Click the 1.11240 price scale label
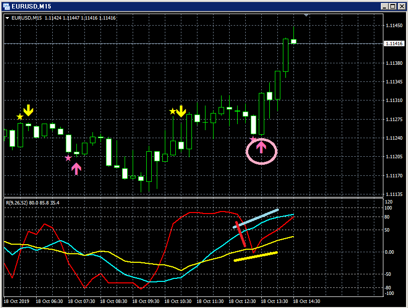Screen dimensions: 408x308 (394, 138)
